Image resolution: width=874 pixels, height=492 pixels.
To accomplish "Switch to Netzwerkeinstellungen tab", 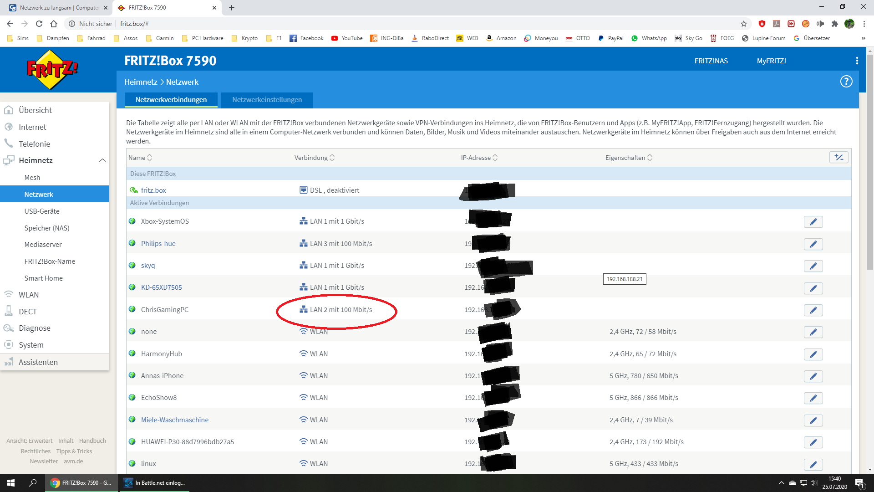I will coord(267,100).
